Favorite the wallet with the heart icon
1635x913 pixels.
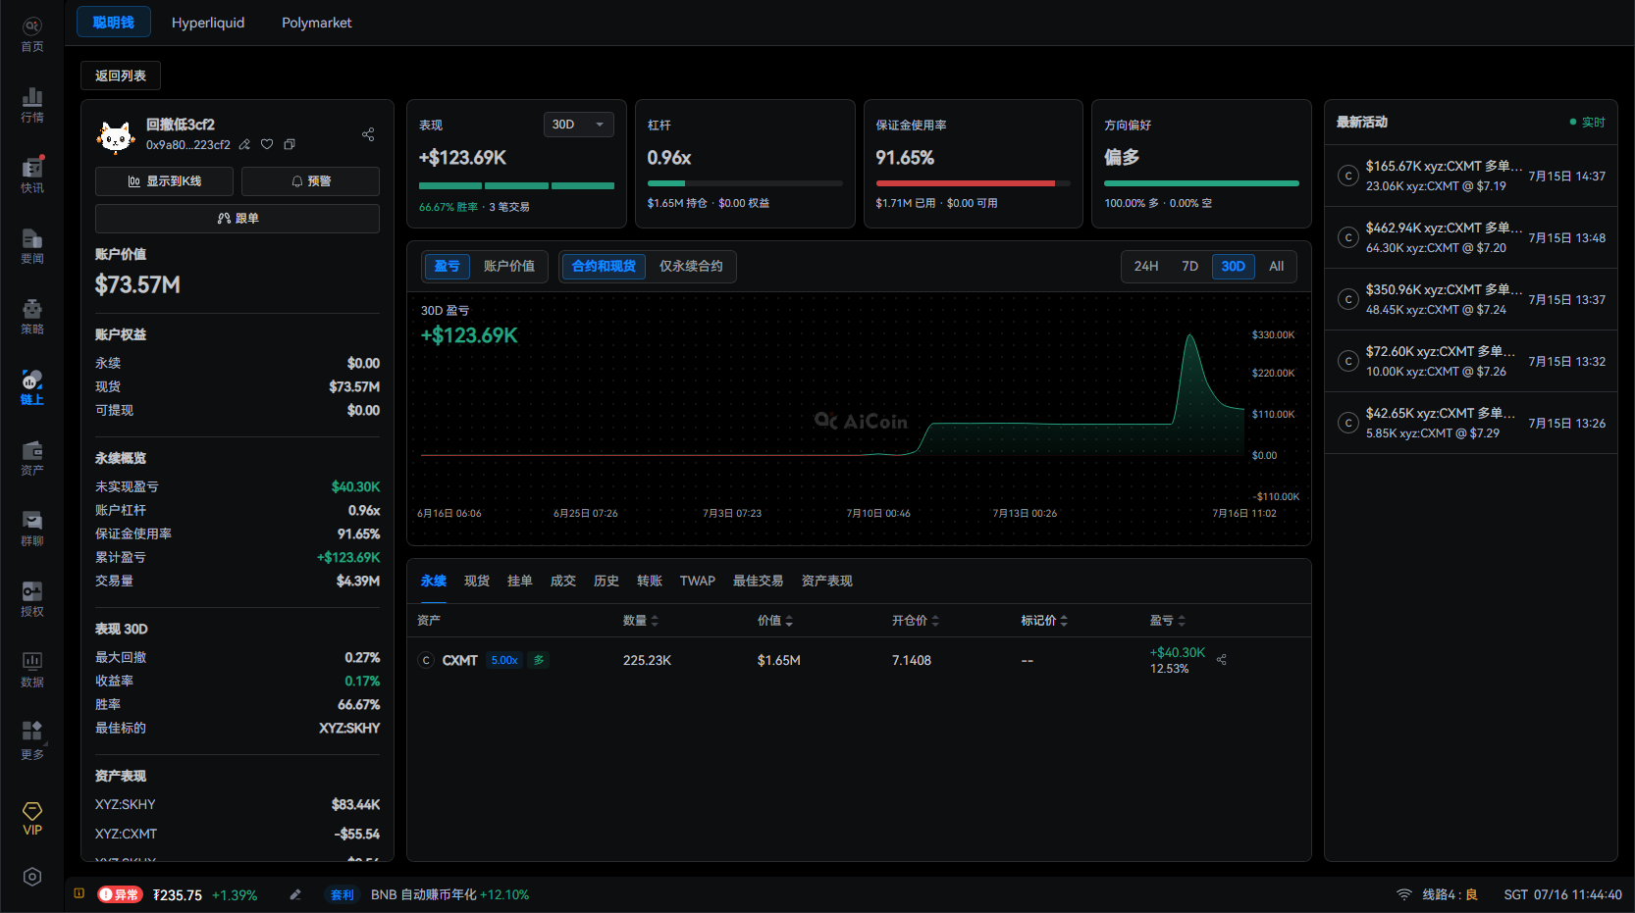[x=267, y=145]
